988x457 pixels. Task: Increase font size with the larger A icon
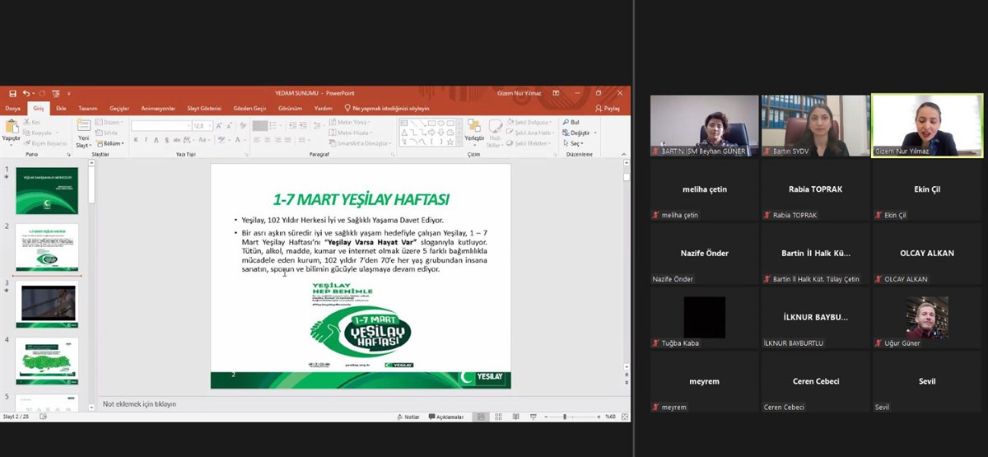tap(221, 125)
